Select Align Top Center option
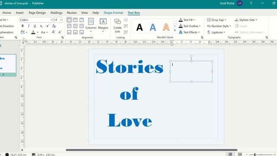Image resolution: width=277 pixels, height=156 pixels. point(75,19)
